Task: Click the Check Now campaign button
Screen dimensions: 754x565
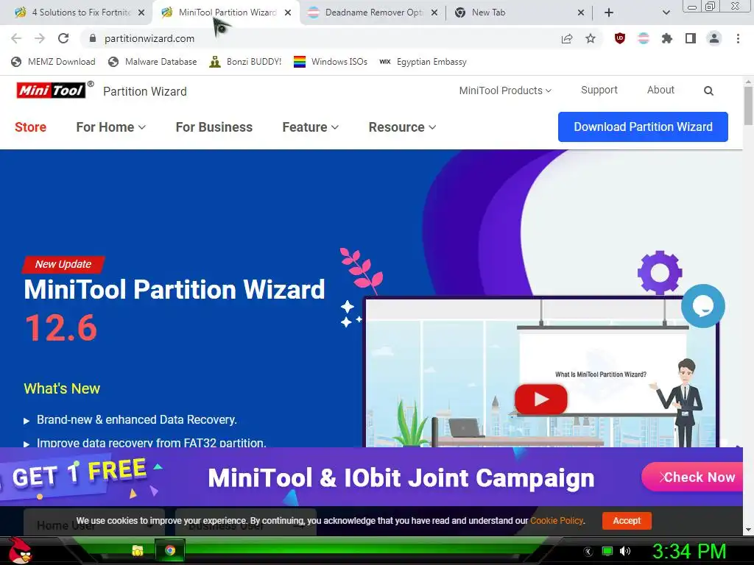Action: coord(694,477)
